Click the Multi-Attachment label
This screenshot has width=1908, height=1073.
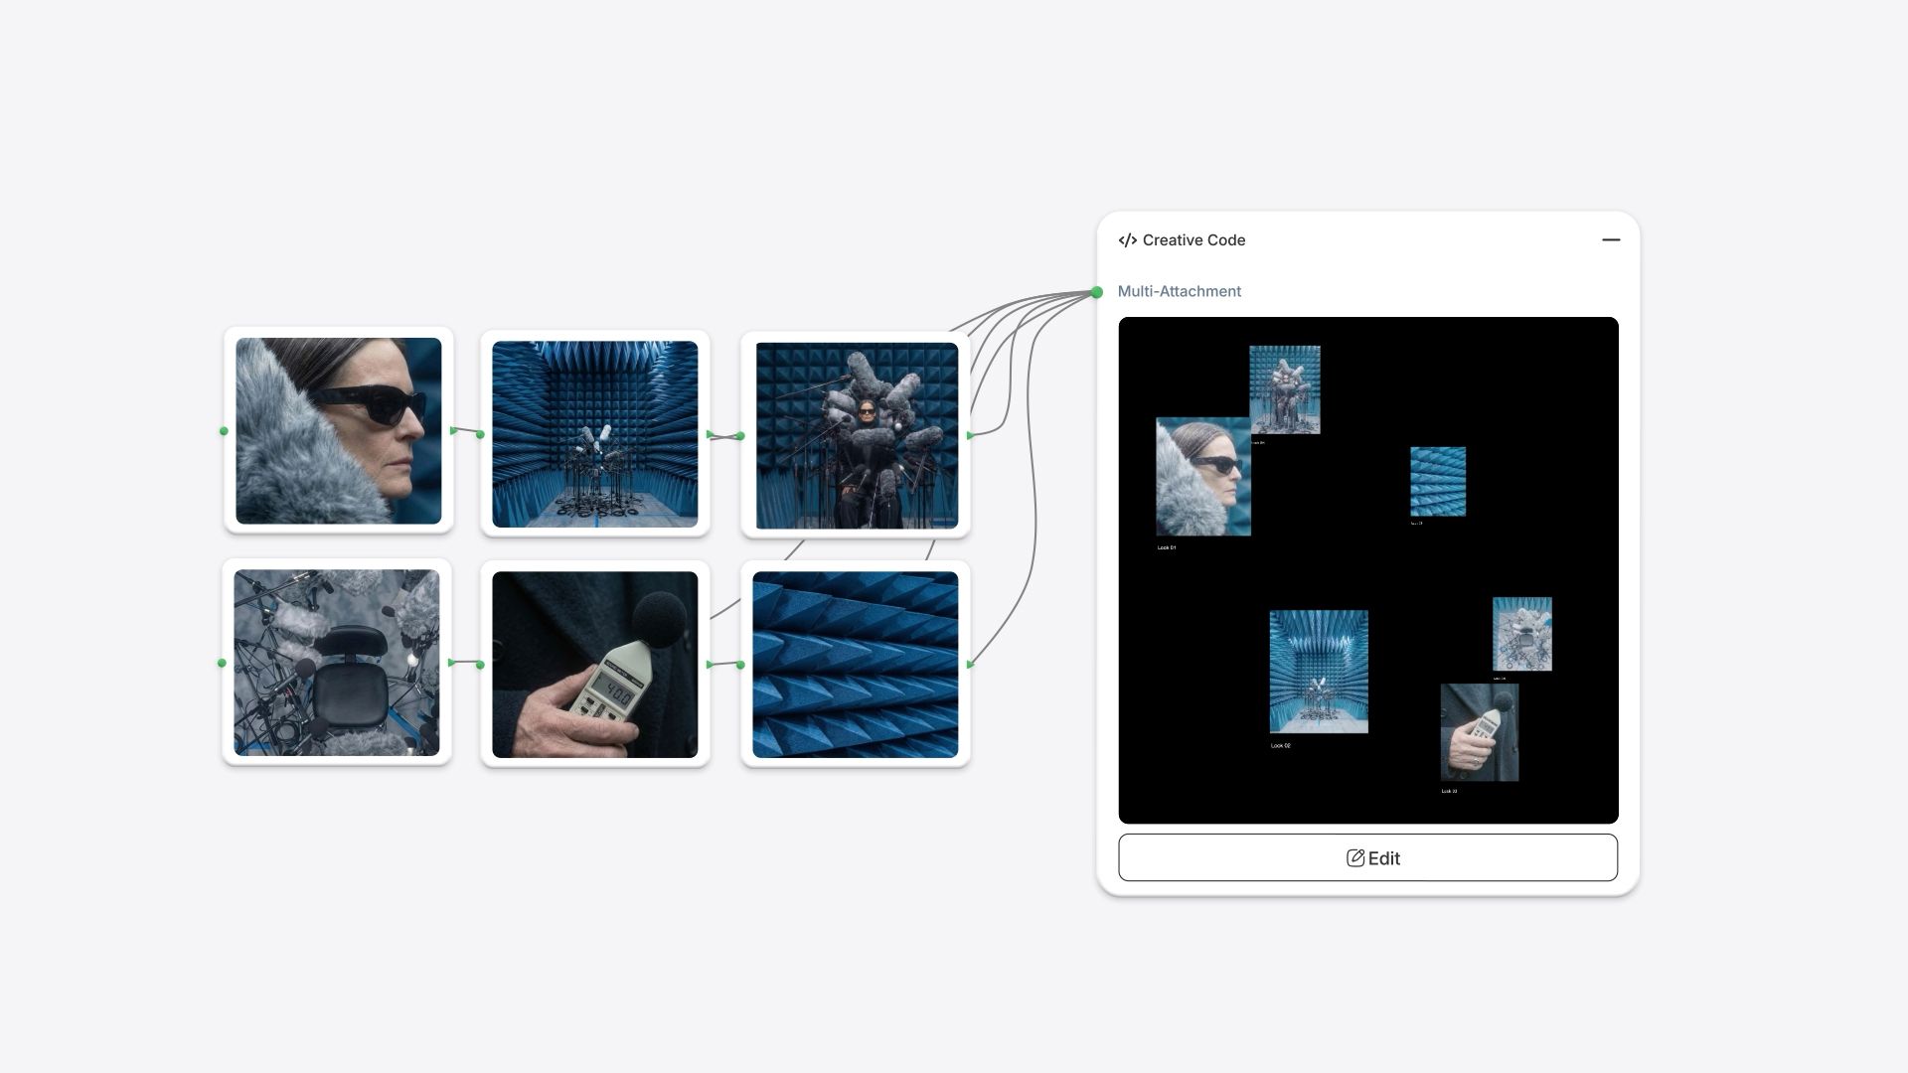click(x=1180, y=291)
